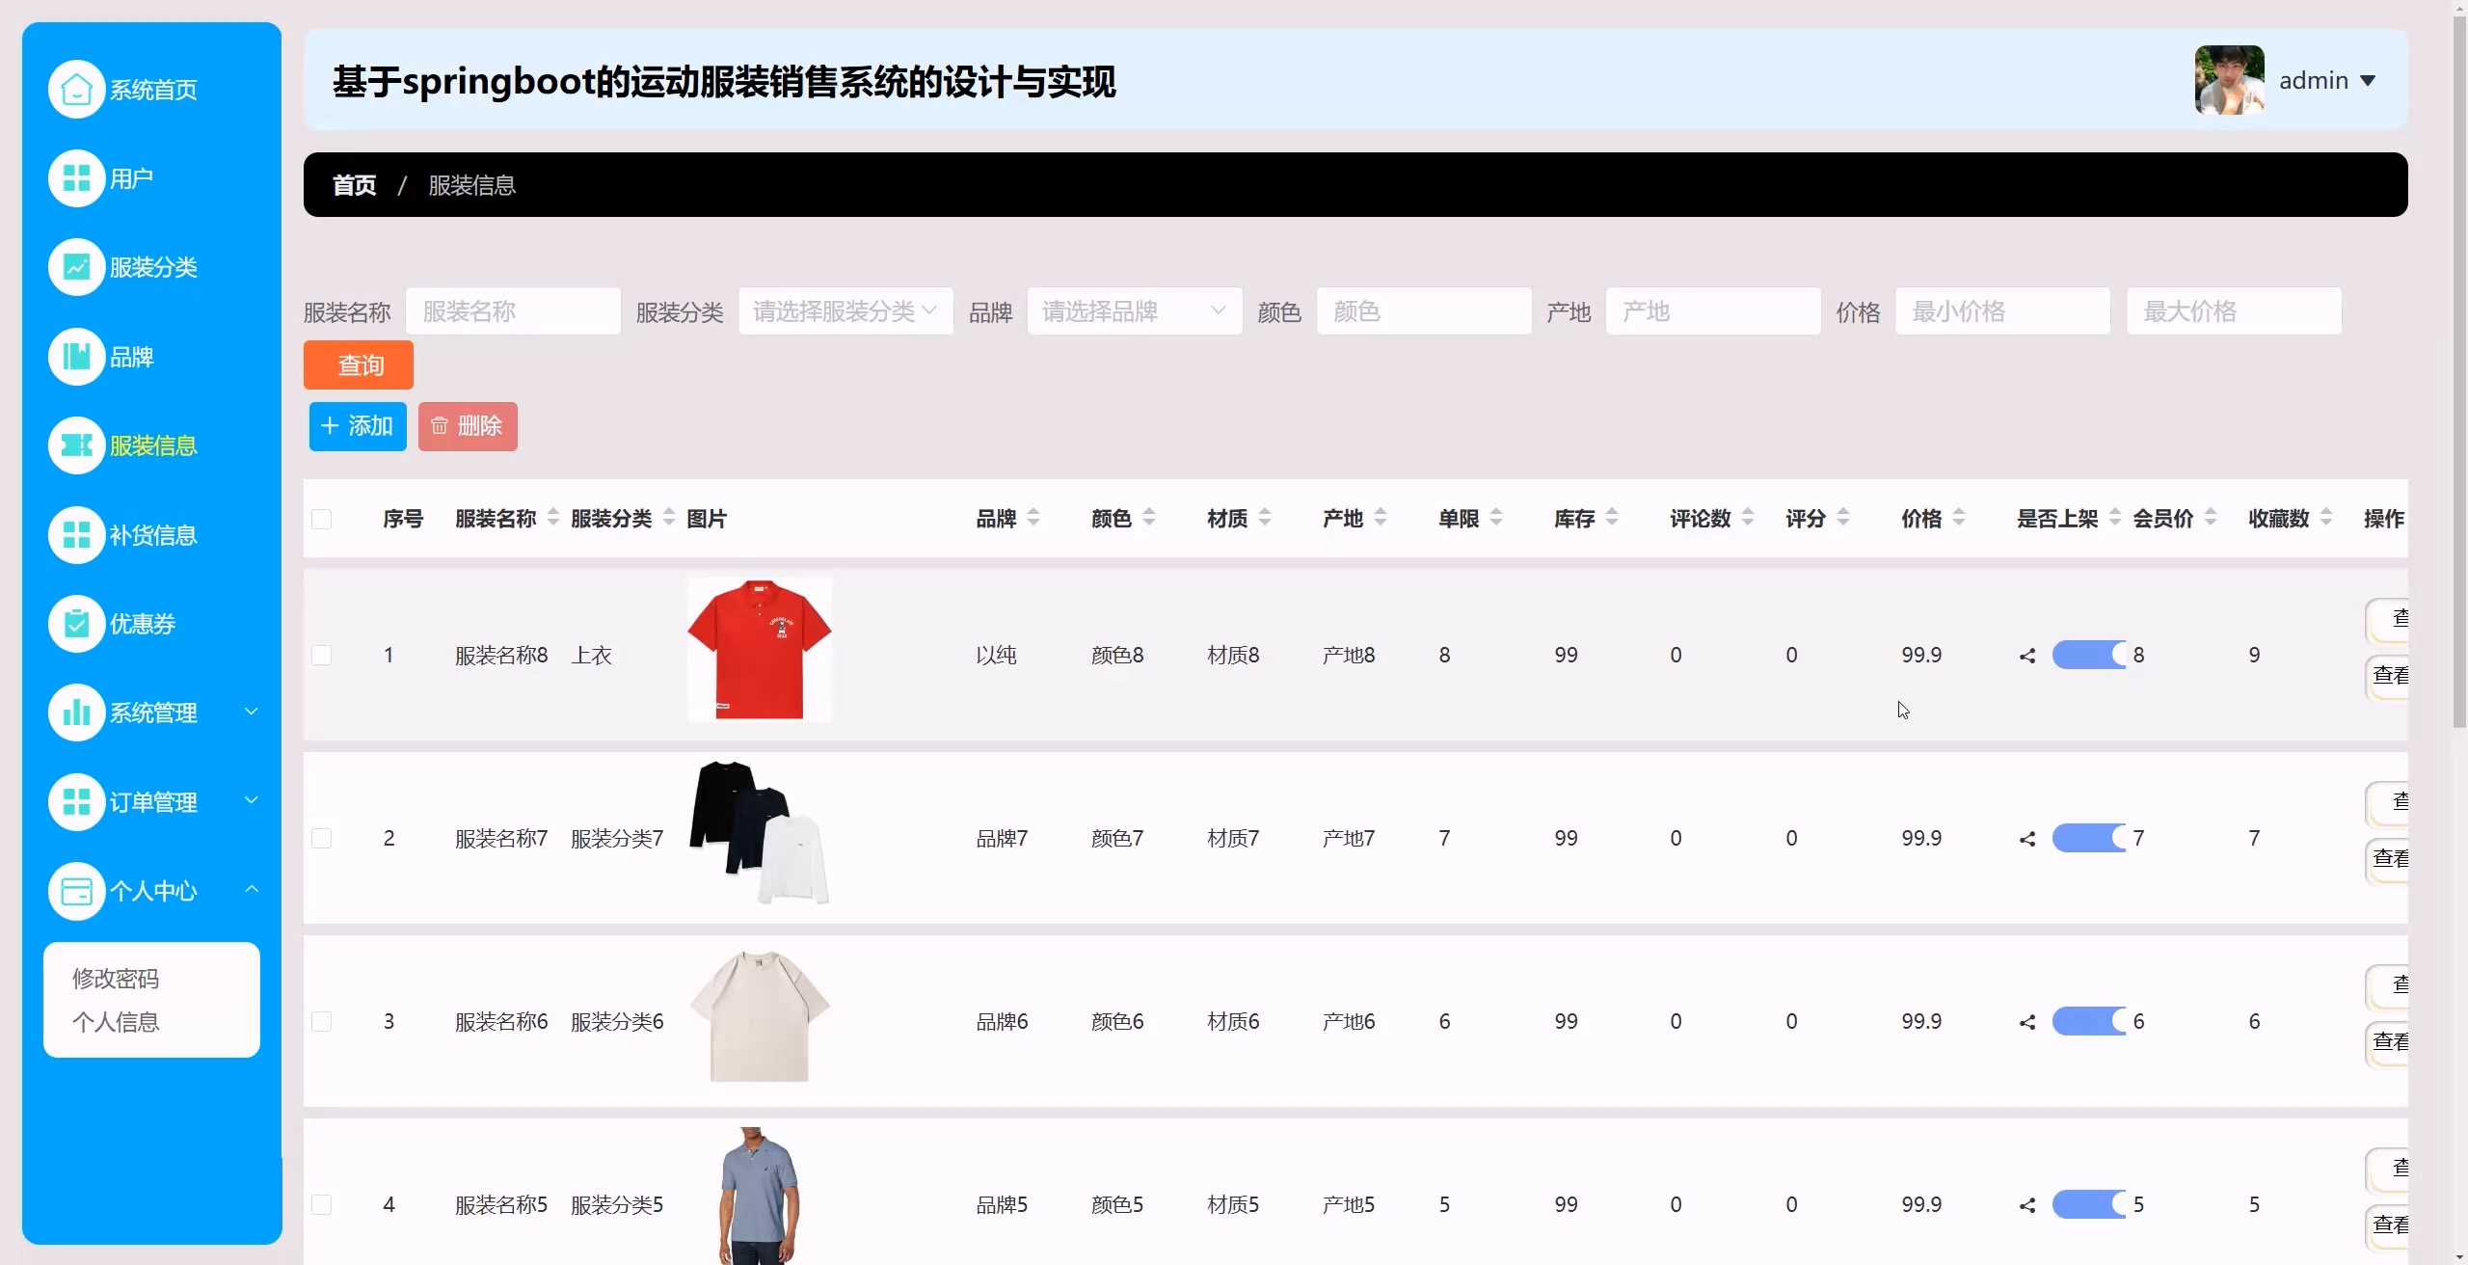Check the select-all header checkbox
Screen dimensions: 2468x1265
click(x=322, y=520)
